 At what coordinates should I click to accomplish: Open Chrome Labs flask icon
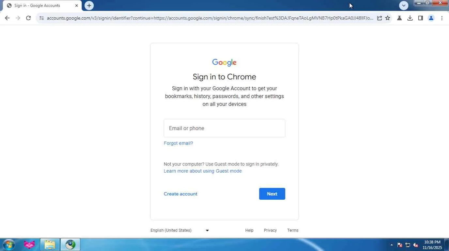(399, 18)
